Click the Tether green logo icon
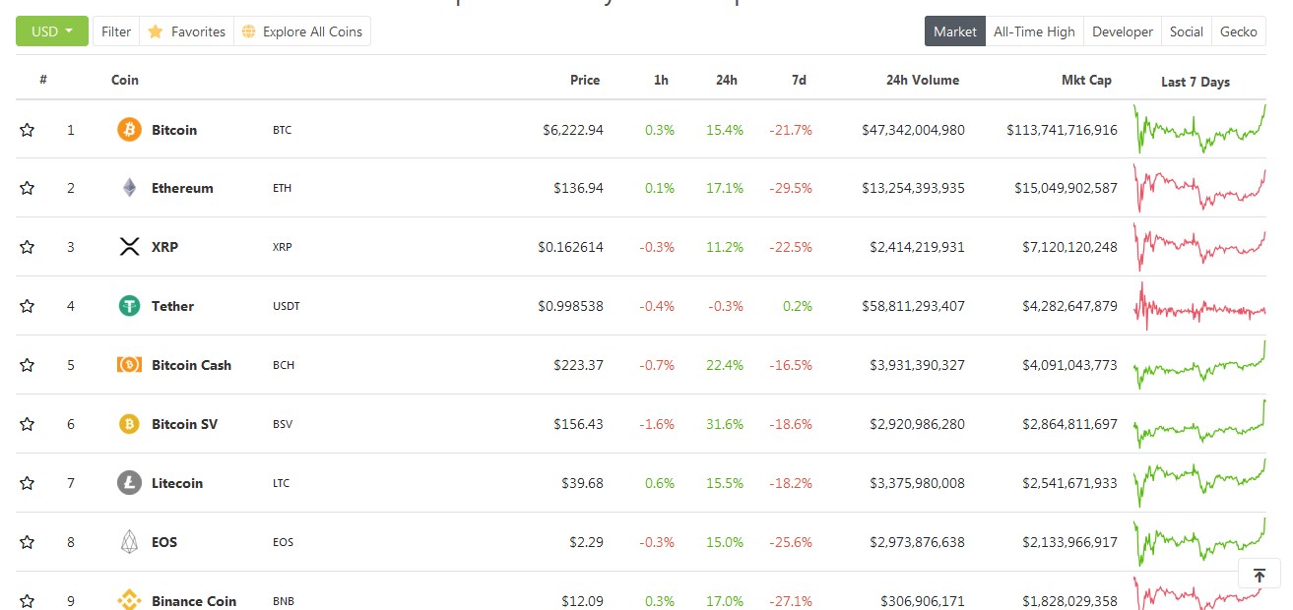 (129, 306)
